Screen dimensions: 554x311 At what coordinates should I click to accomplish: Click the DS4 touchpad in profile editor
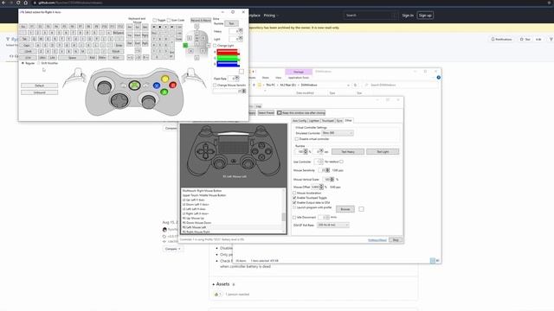click(x=233, y=144)
